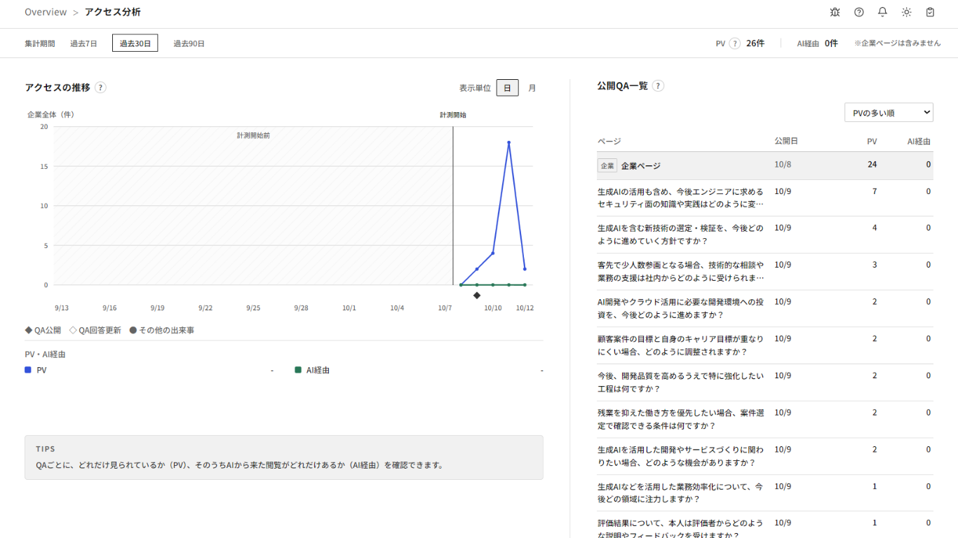Click the green AI経由 legend swatch
The width and height of the screenshot is (958, 538).
coord(298,370)
